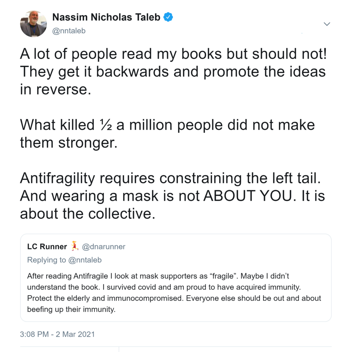Click the 3:08 PM - 2 Mar 2021 timestamp
The image size is (352, 352).
[x=58, y=334]
